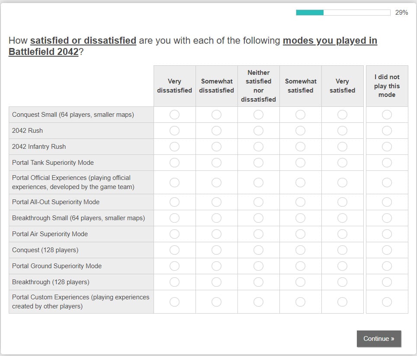
Task: Select 'I did not play' for 2042 Rush
Action: tap(387, 131)
